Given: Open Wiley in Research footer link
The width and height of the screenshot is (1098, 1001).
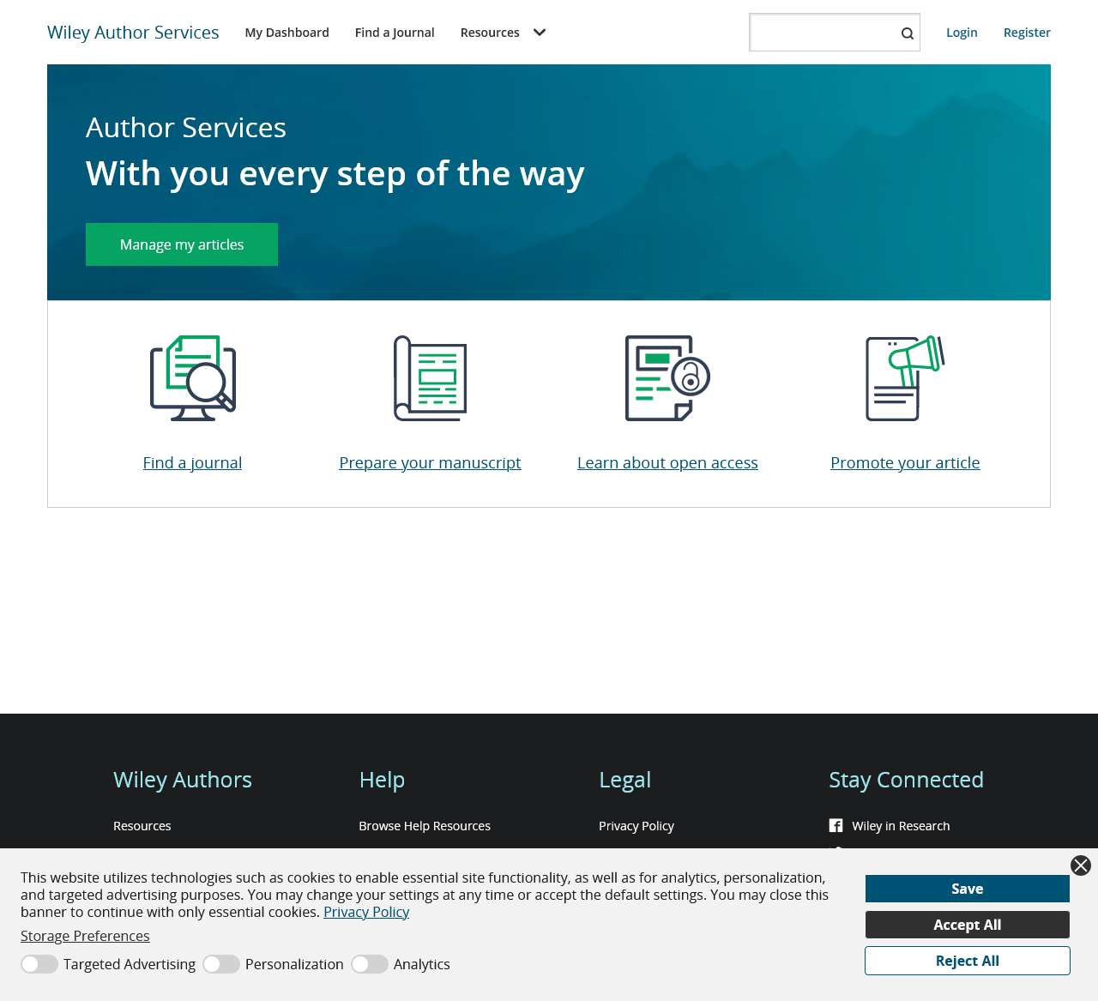Looking at the screenshot, I should point(901,826).
